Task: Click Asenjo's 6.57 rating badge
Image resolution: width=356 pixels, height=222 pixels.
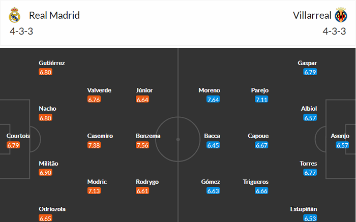Action: click(342, 145)
